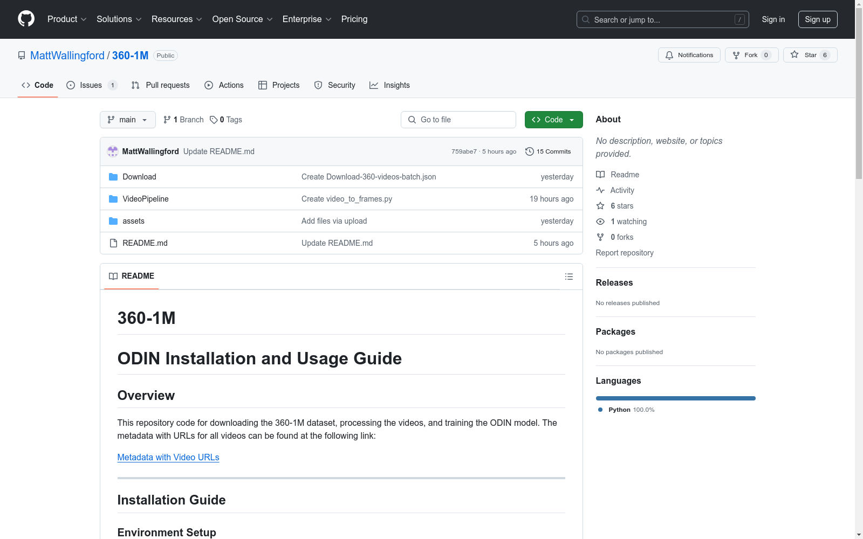Focus the Search or jump to field
This screenshot has height=539, width=863.
[x=663, y=19]
